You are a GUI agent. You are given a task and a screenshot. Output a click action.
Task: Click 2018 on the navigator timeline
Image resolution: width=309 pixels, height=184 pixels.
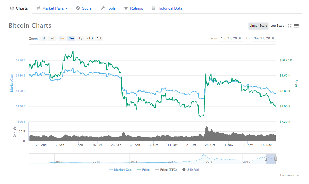click(x=209, y=162)
